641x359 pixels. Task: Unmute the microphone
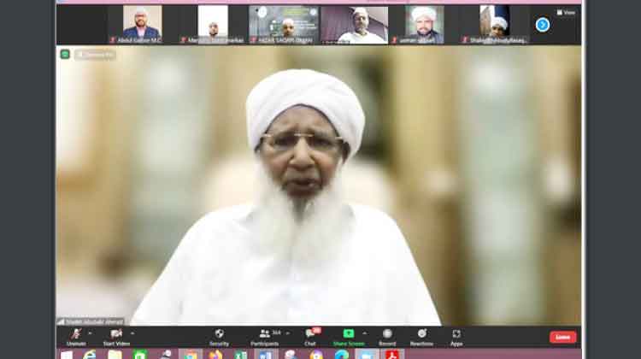click(x=76, y=335)
